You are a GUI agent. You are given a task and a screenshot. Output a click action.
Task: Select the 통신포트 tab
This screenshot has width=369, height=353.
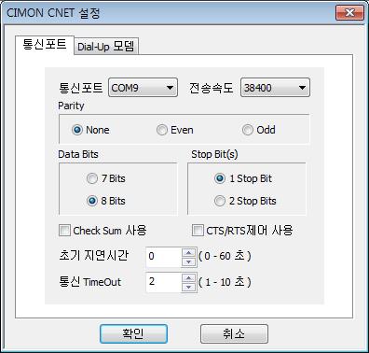pos(45,45)
